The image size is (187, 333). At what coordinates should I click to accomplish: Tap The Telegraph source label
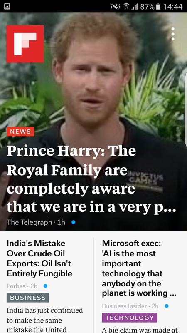coord(29,222)
